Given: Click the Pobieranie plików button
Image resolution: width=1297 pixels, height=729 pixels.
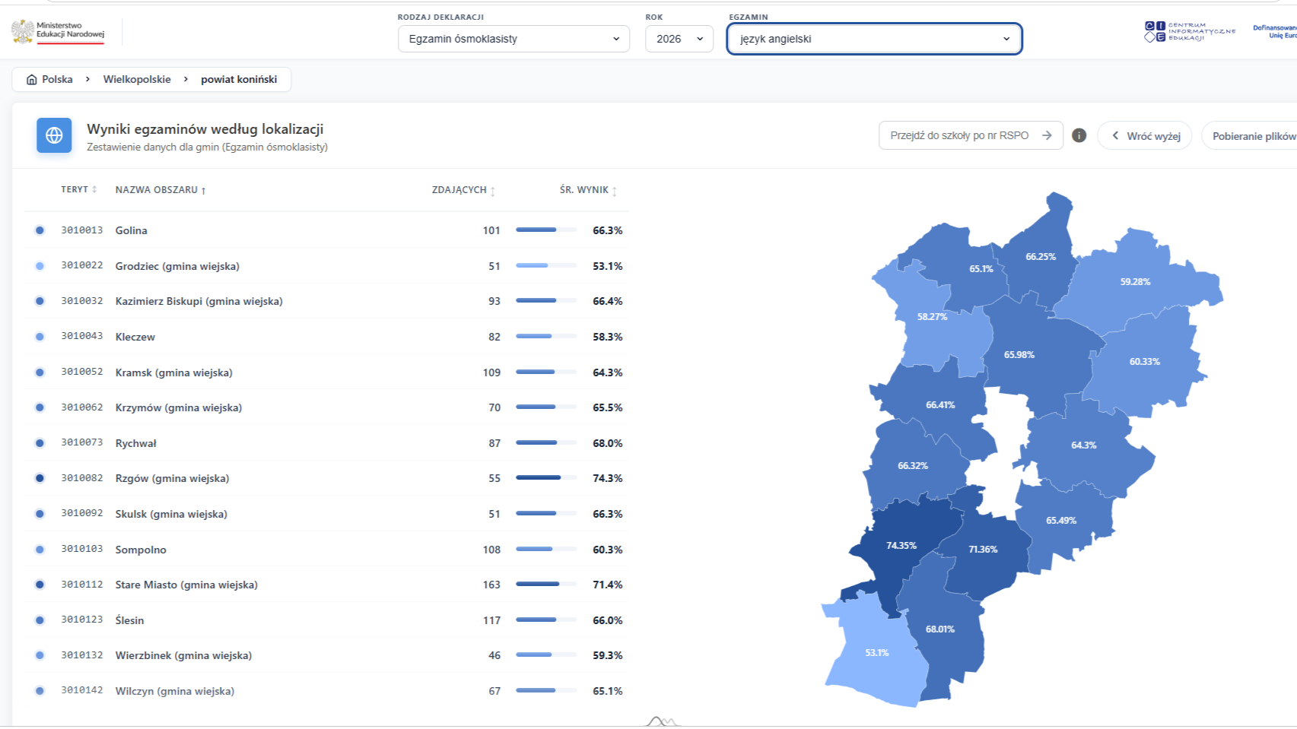Looking at the screenshot, I should (x=1251, y=136).
